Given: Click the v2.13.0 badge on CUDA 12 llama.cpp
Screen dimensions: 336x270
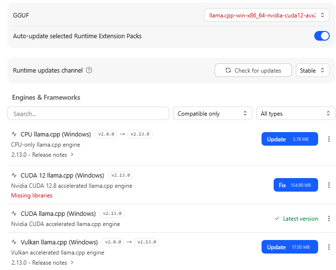Looking at the screenshot, I should point(121,175).
